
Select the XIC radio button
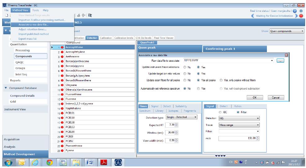click(220, 112)
